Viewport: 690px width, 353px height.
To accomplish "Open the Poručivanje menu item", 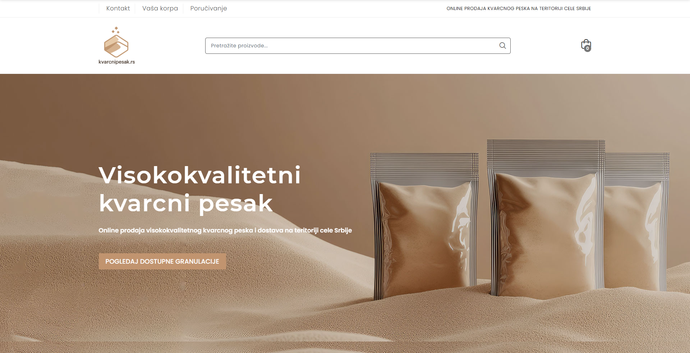I will (x=208, y=8).
